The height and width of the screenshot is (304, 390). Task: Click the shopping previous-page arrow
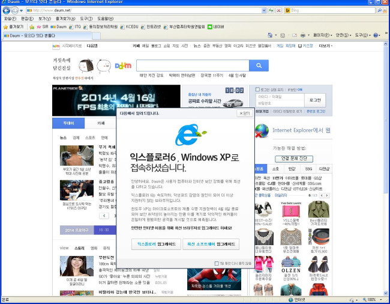coord(322,195)
